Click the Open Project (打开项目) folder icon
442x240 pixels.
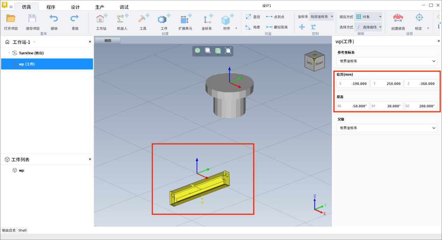(11, 19)
